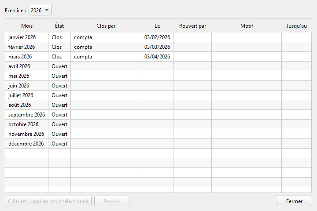The image size is (317, 211).
Task: Select the juillet 2026 row
Action: [x=158, y=95]
